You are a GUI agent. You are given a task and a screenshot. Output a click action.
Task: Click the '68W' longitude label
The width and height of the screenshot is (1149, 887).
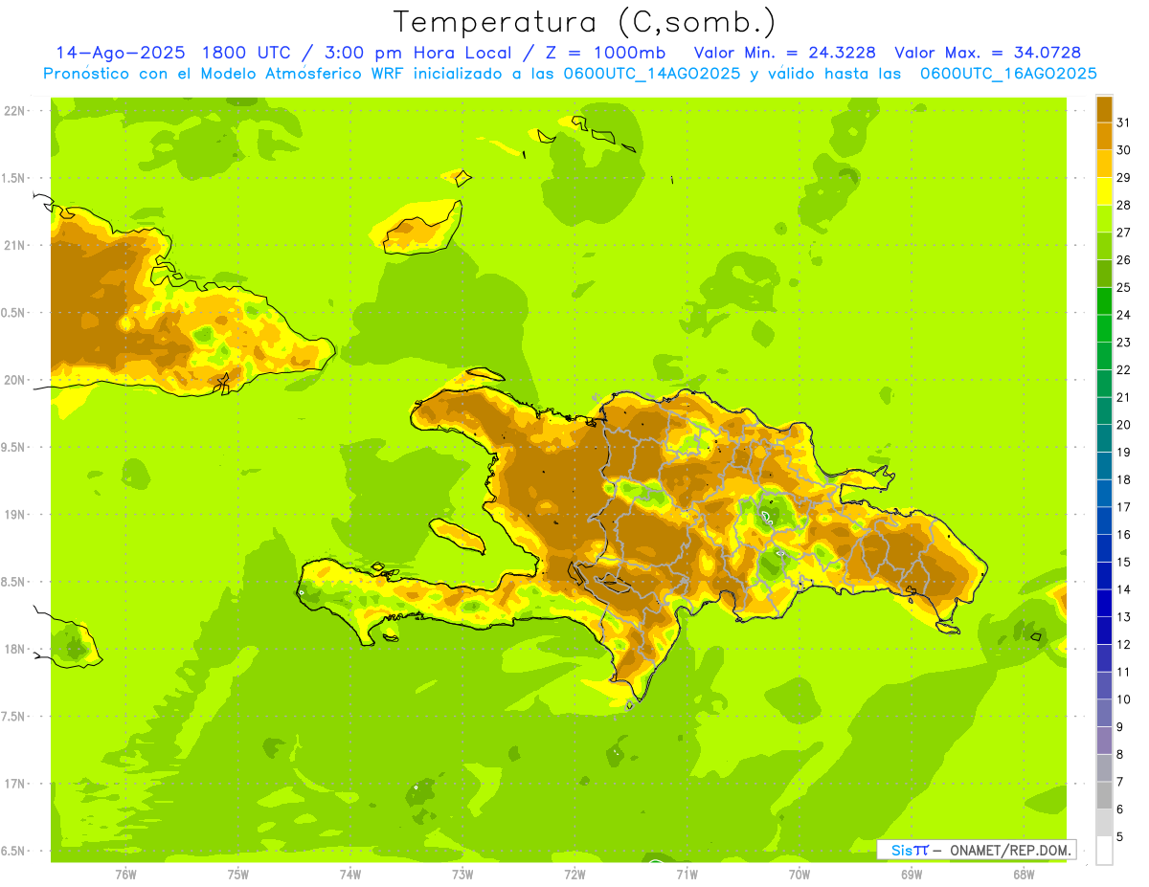coord(1024,875)
